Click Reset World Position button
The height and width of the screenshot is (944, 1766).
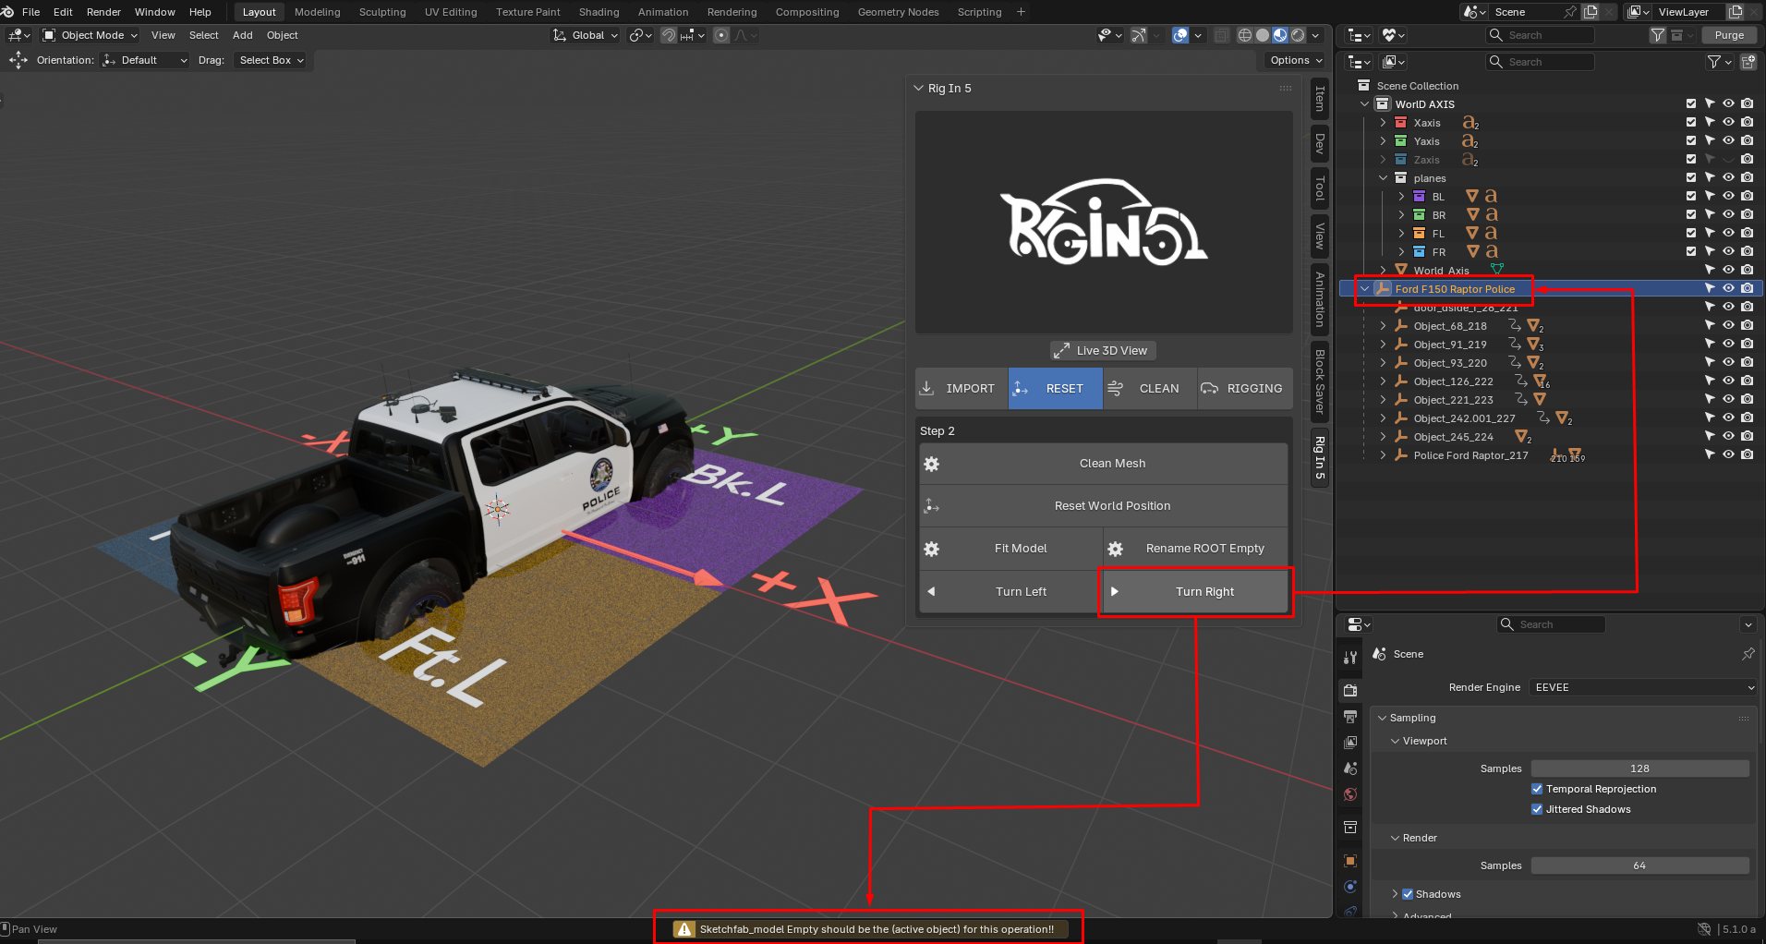click(1104, 506)
